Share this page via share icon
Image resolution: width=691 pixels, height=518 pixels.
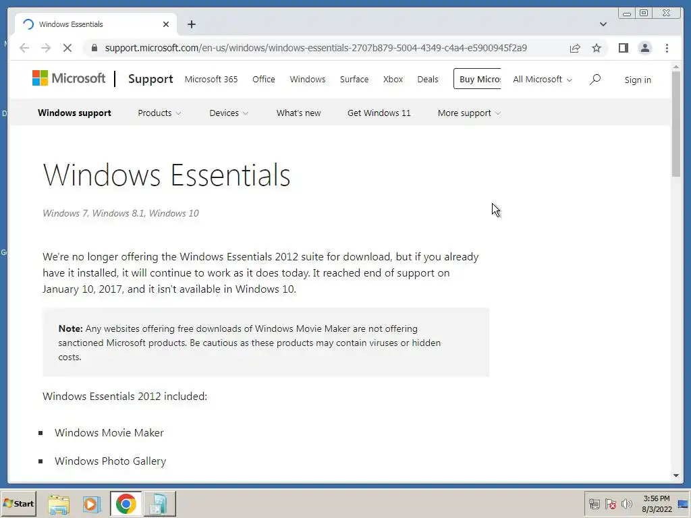575,48
